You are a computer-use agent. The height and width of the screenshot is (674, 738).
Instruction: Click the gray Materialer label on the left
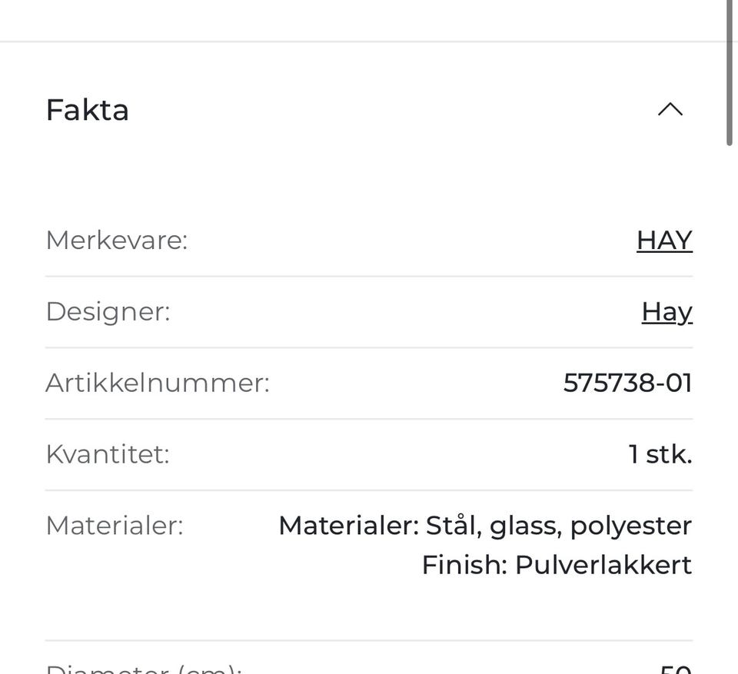(115, 526)
